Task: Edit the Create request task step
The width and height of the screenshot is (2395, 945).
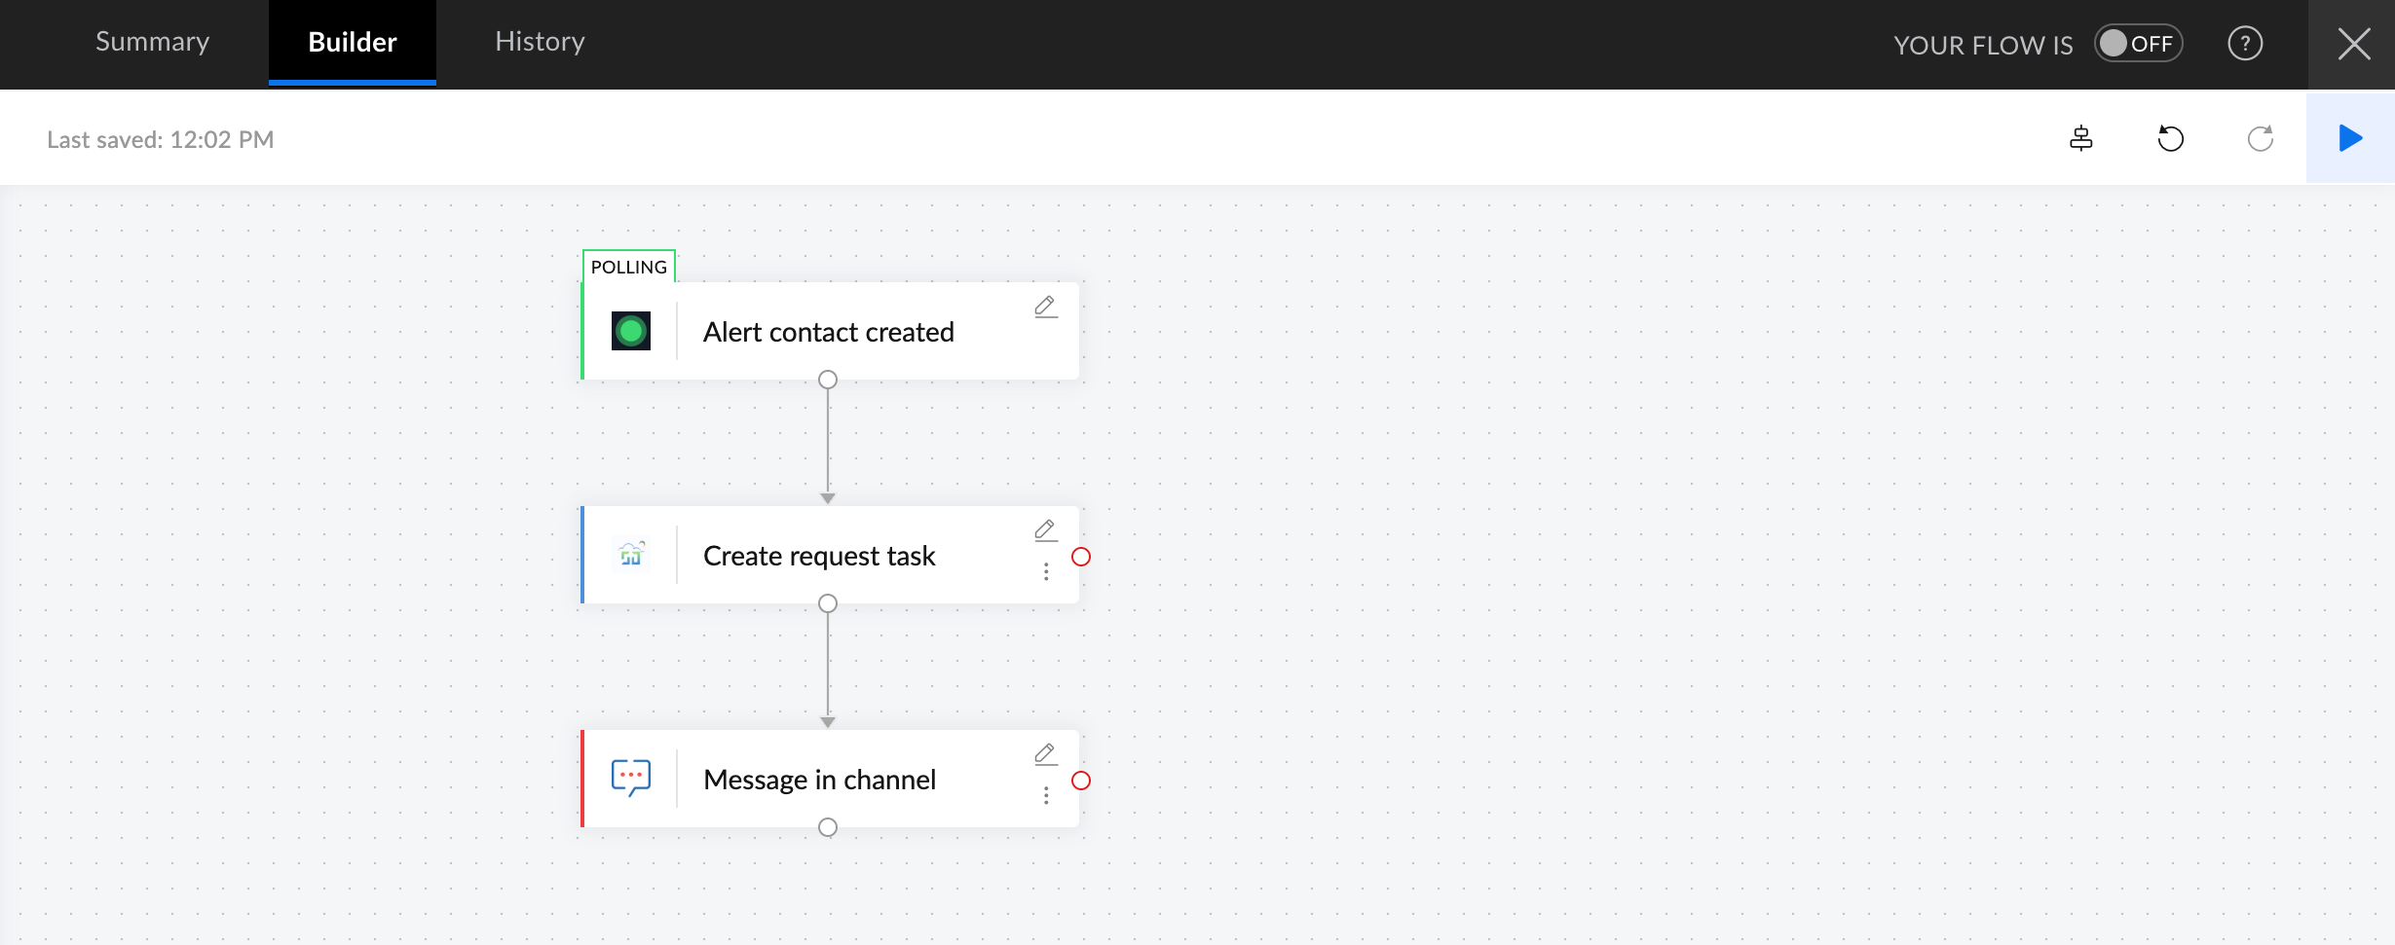Action: point(1045,530)
